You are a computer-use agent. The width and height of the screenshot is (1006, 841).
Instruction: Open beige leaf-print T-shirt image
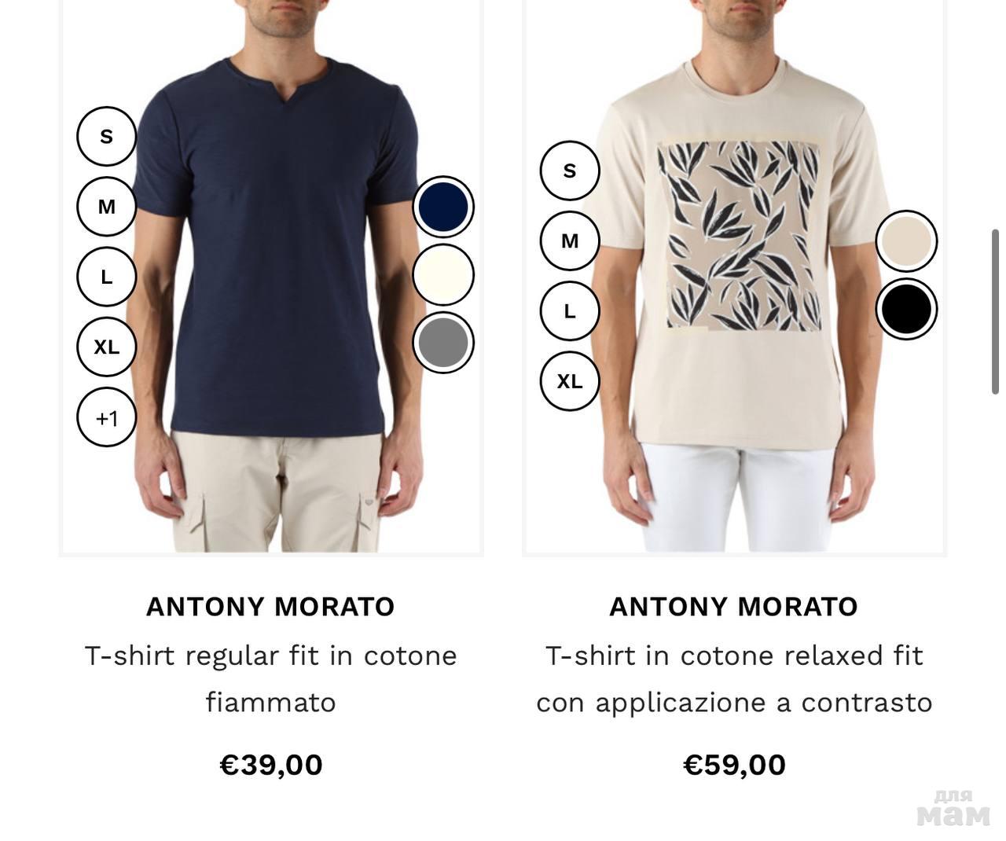tap(735, 275)
